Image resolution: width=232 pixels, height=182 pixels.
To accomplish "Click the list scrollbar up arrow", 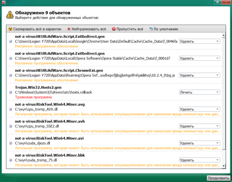I will 223,35.
